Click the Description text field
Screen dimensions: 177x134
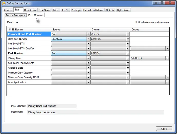pos(96,112)
